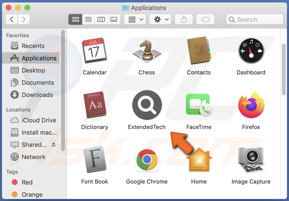Select the Google Chrome app icon

pyautogui.click(x=147, y=160)
